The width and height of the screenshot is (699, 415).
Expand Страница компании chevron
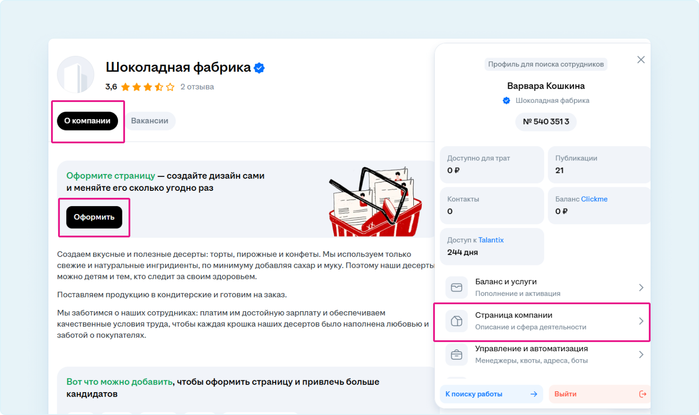point(641,321)
